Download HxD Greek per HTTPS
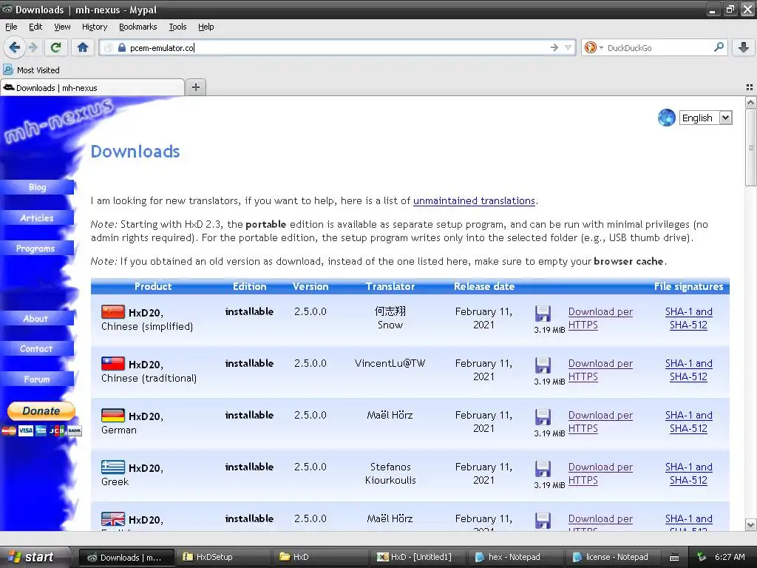 click(600, 473)
